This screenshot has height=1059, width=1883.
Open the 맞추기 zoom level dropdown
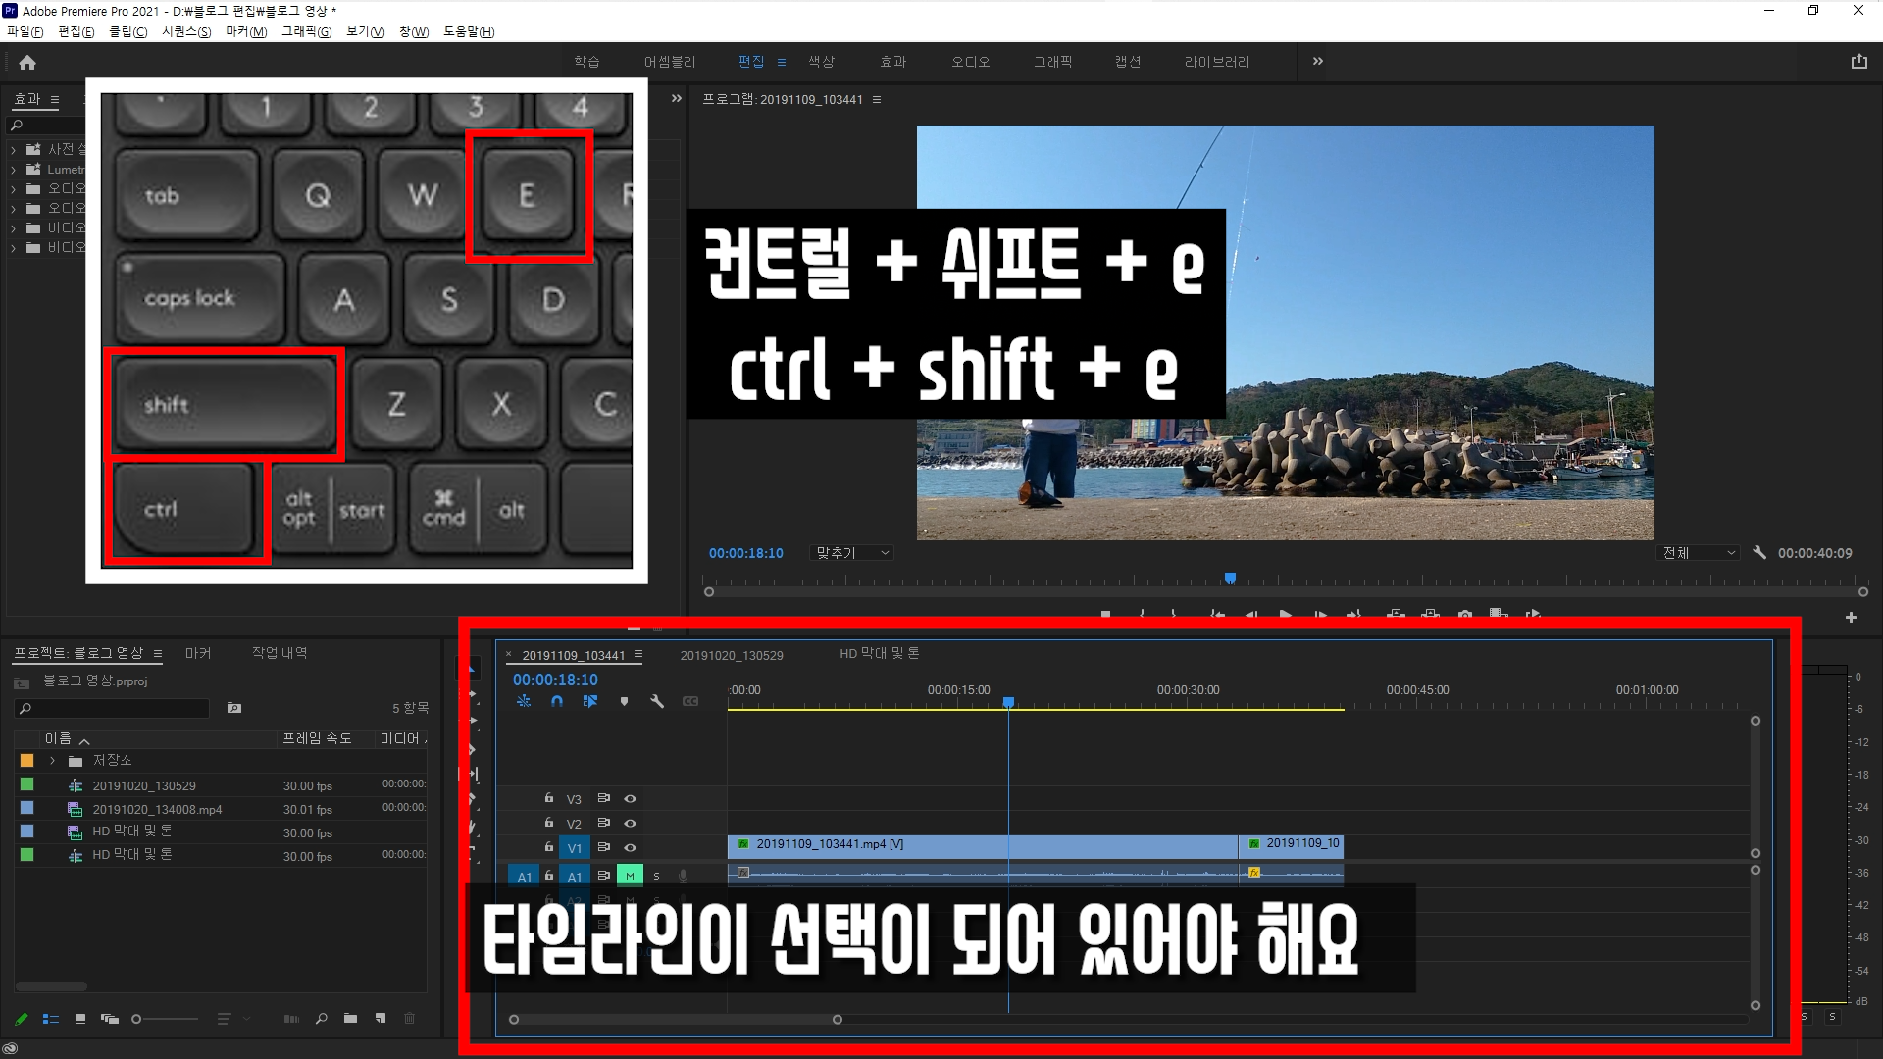(x=852, y=553)
